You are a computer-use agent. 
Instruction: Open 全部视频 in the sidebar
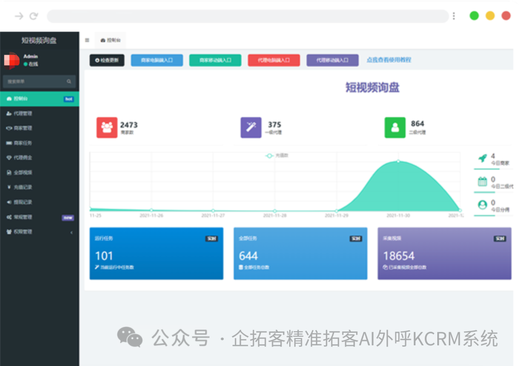tap(39, 173)
